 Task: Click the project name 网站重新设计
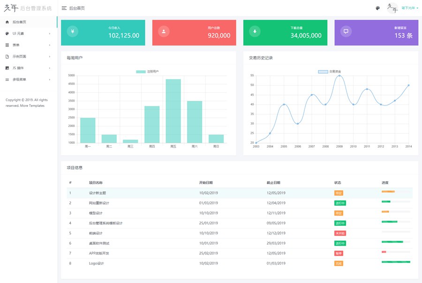pyautogui.click(x=99, y=203)
